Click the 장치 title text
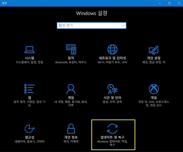Image resolution: width=183 pixels, height=152 pixels. (71, 58)
